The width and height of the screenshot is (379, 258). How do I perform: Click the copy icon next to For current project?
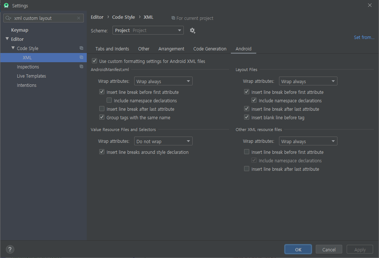click(x=173, y=18)
